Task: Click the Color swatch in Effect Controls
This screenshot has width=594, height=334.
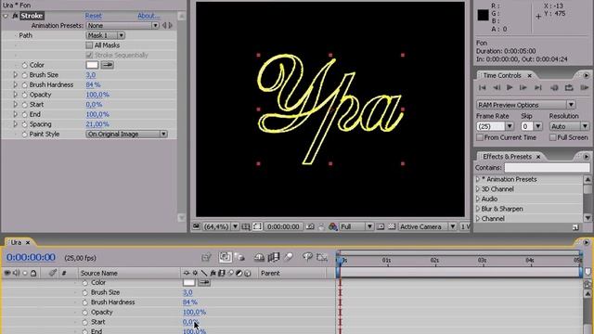Action: (x=92, y=65)
